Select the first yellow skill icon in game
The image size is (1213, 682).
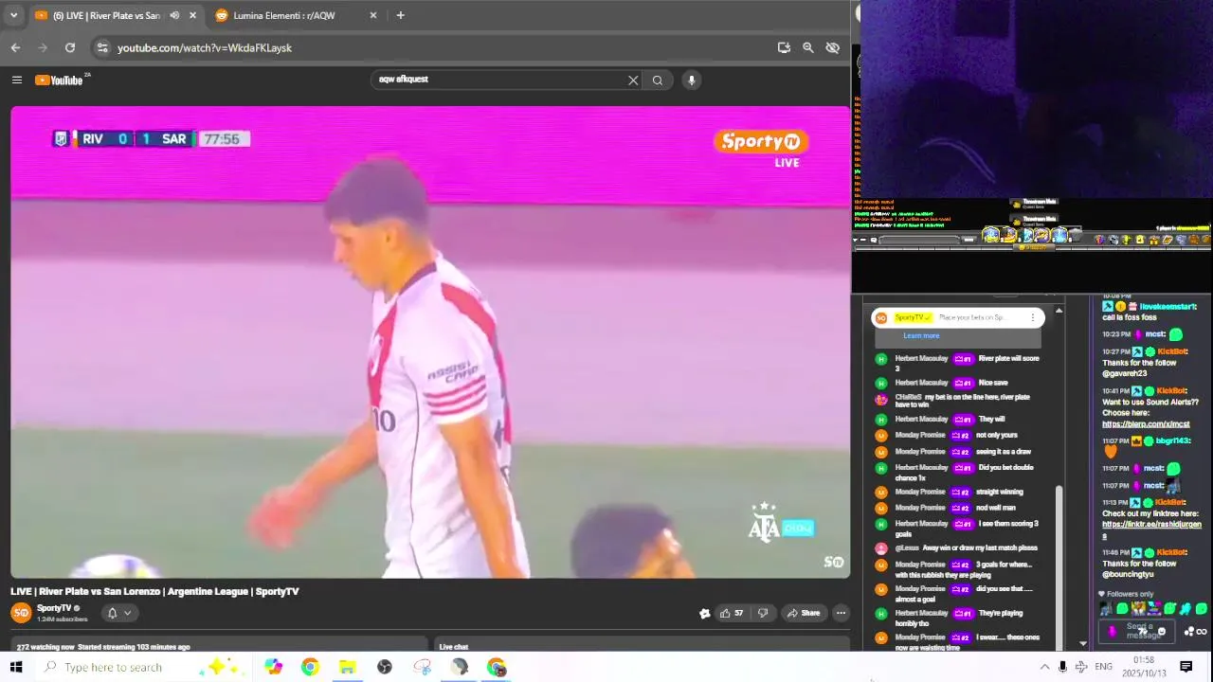(991, 234)
